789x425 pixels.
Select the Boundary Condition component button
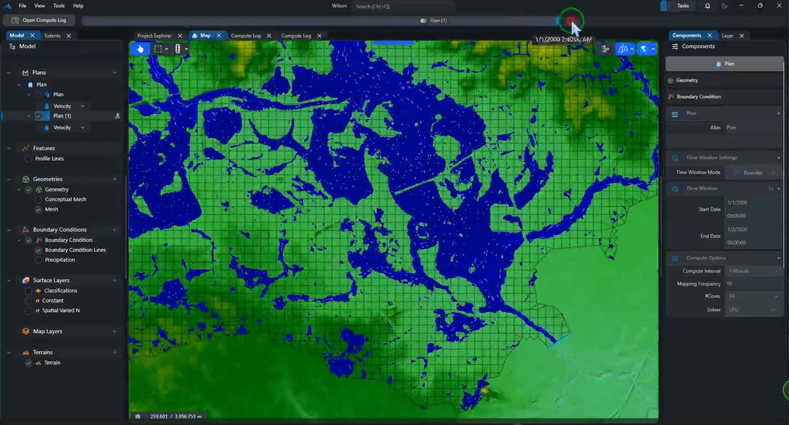698,97
